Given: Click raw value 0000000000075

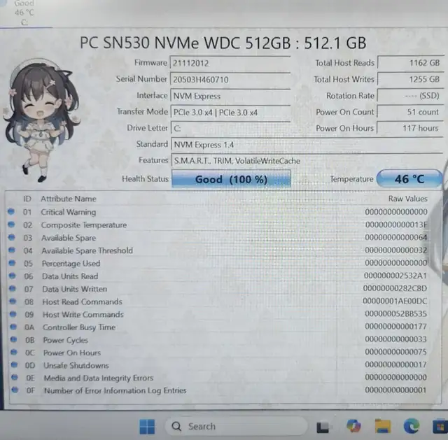Looking at the screenshot, I should 395,351.
